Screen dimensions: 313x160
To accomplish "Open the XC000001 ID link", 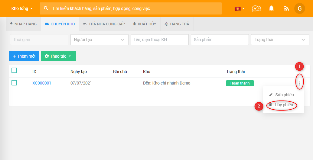I will 42,83.
